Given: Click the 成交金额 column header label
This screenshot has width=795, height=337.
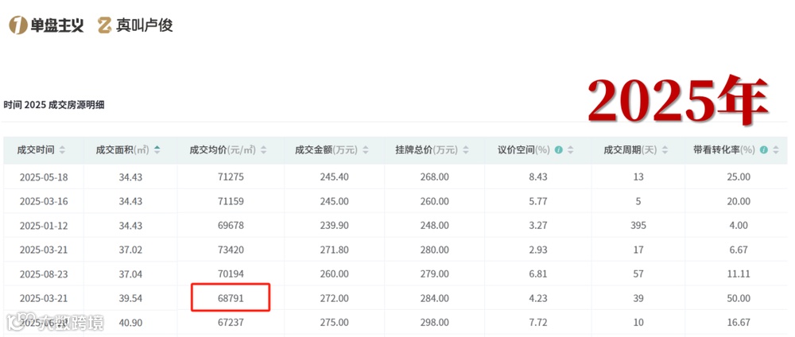Looking at the screenshot, I should pyautogui.click(x=326, y=150).
